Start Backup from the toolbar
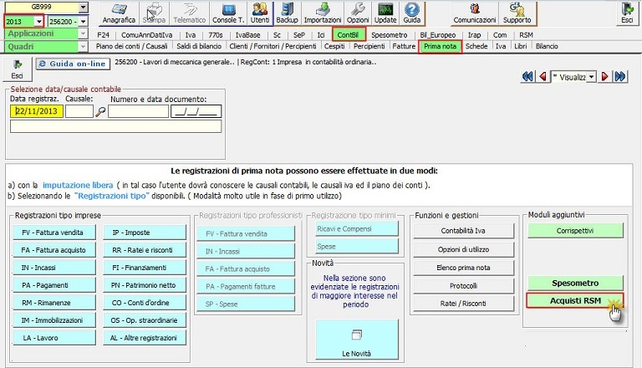Viewport: 642px width, 368px height. click(x=287, y=13)
